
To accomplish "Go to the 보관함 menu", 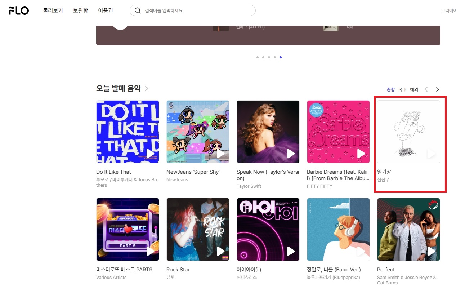I will click(80, 10).
